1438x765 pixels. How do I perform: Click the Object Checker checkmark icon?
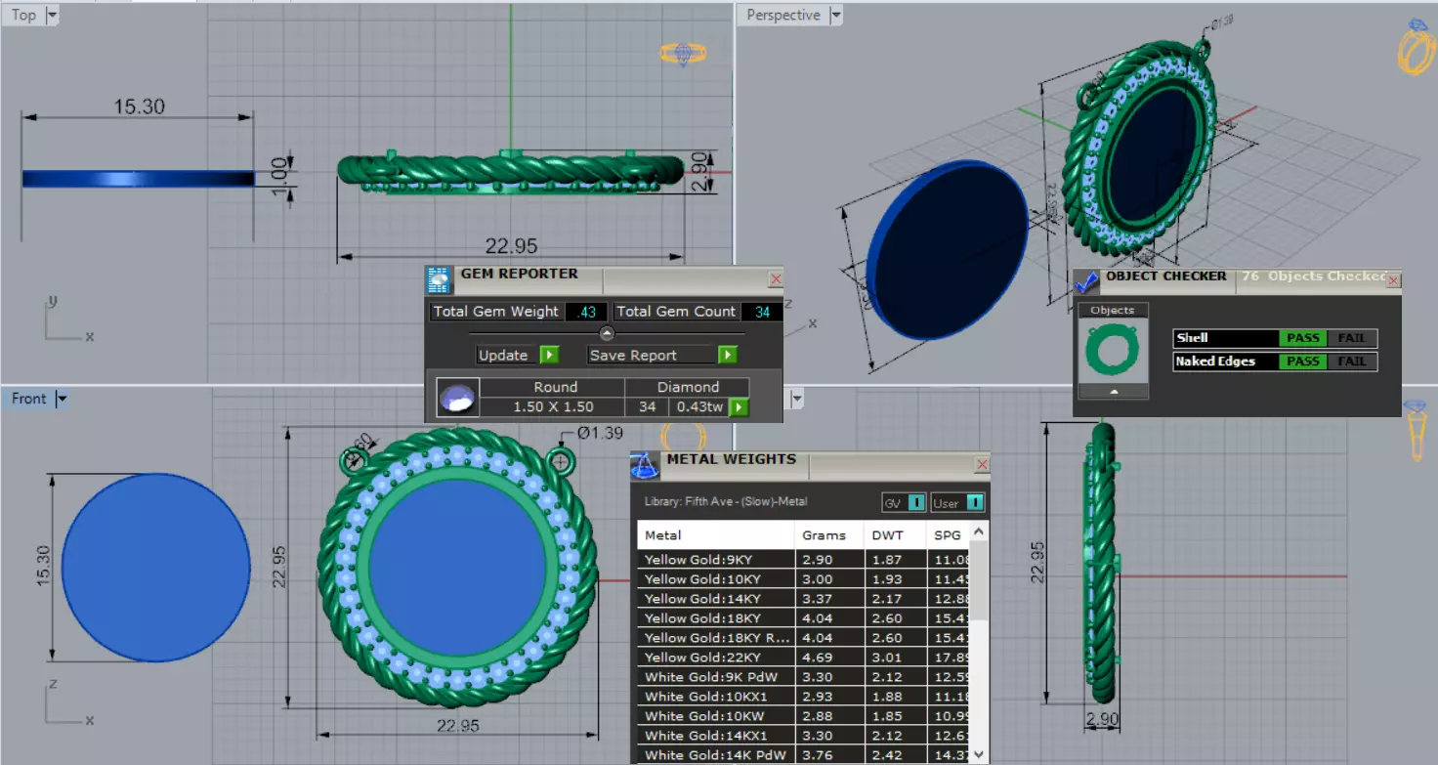coord(1086,282)
